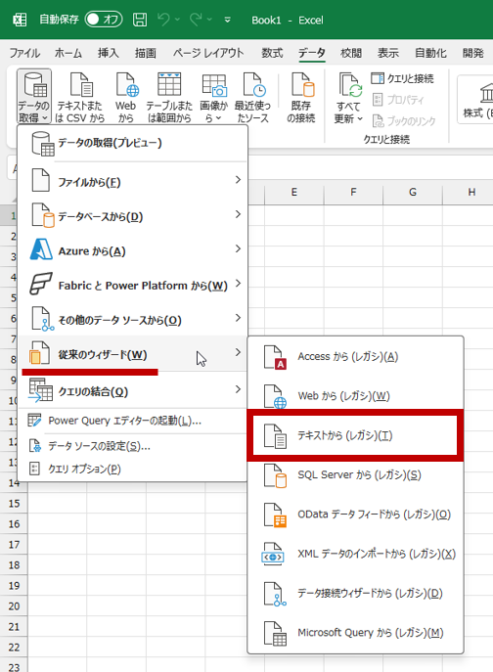Click ブックのリンク ribbon button

coord(404,121)
